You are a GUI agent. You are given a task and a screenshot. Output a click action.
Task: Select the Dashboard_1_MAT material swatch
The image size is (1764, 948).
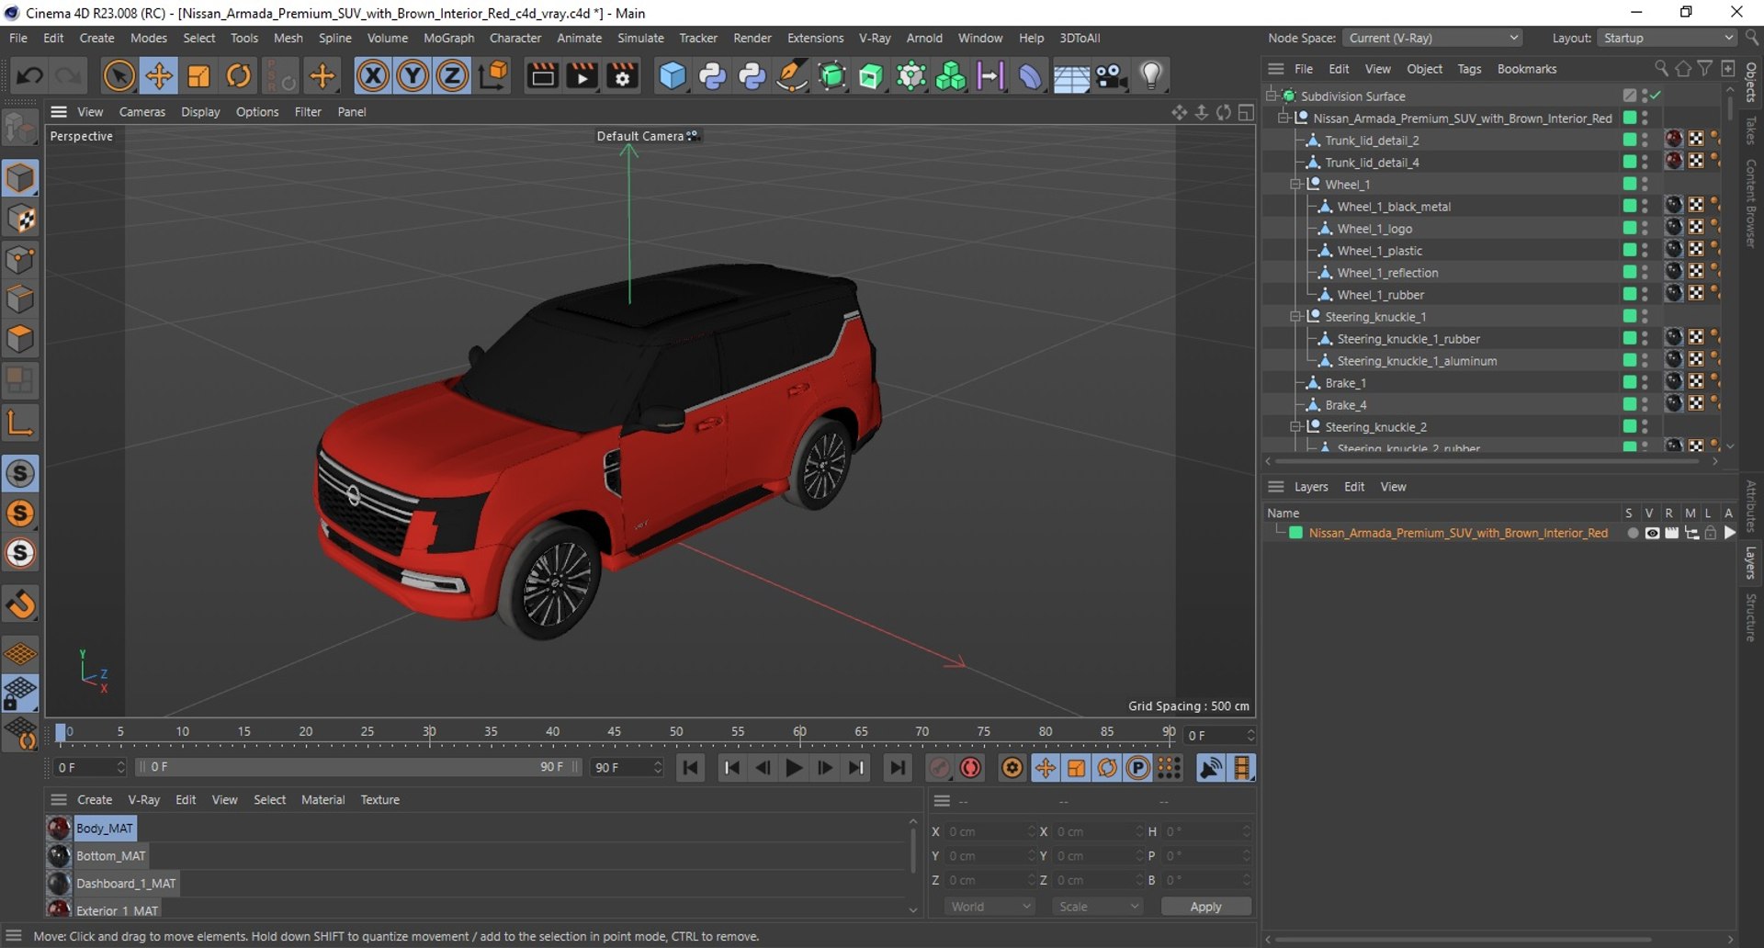59,884
